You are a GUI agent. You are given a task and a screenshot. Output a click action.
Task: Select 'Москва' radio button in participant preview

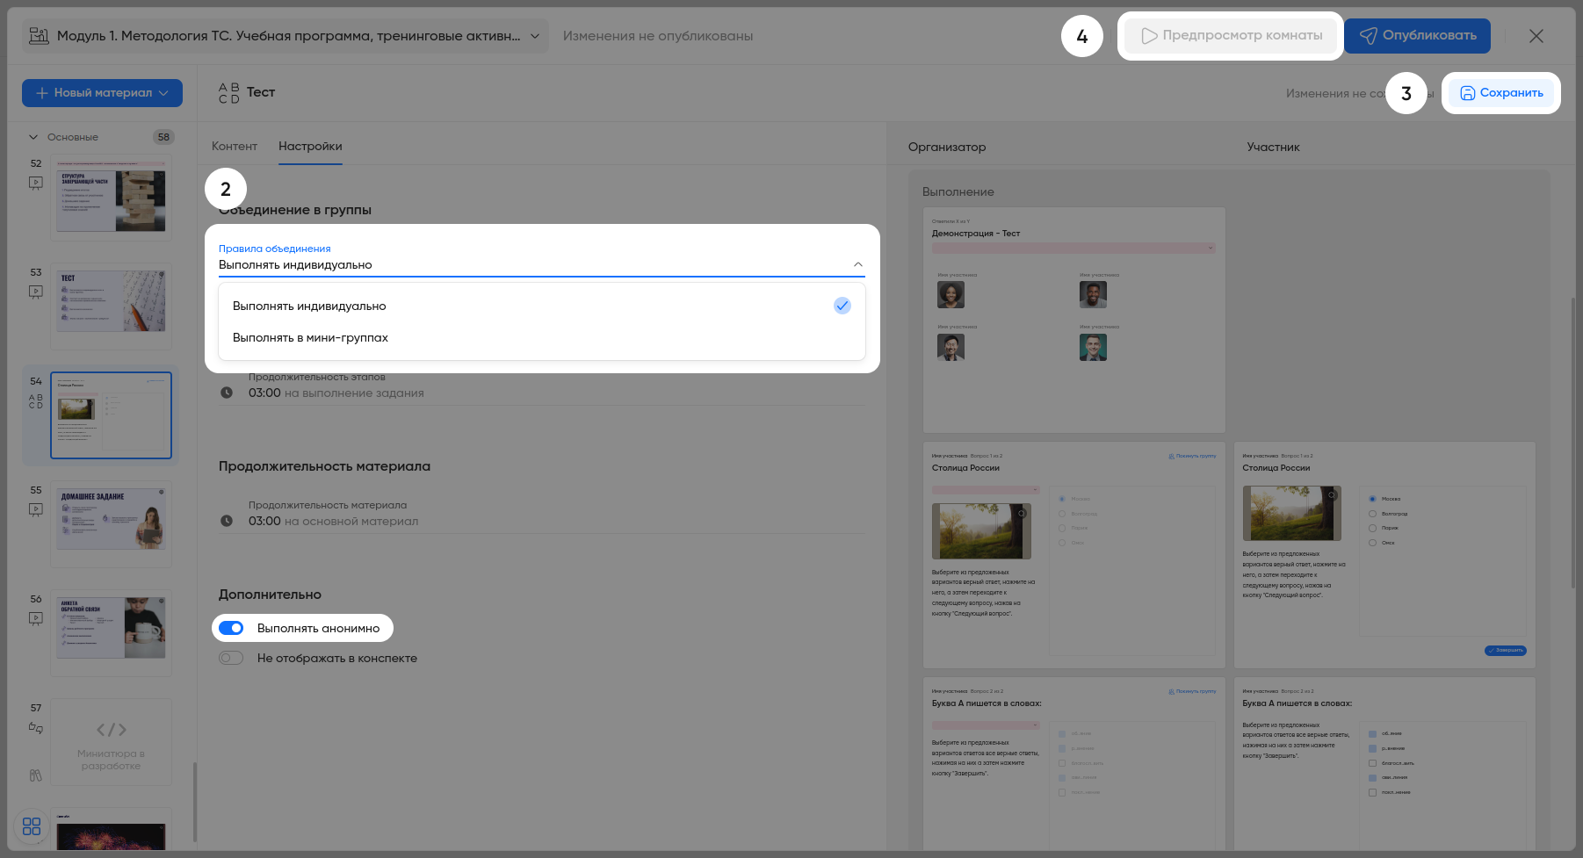(1372, 499)
